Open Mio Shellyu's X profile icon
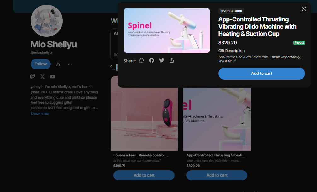 (43, 77)
